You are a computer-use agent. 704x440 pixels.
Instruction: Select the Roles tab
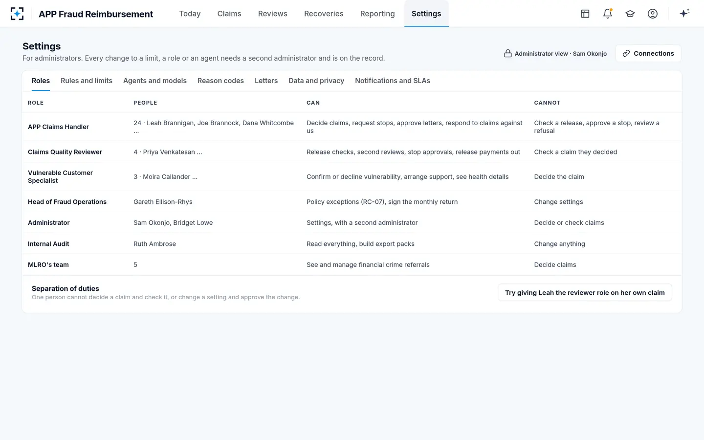click(41, 81)
